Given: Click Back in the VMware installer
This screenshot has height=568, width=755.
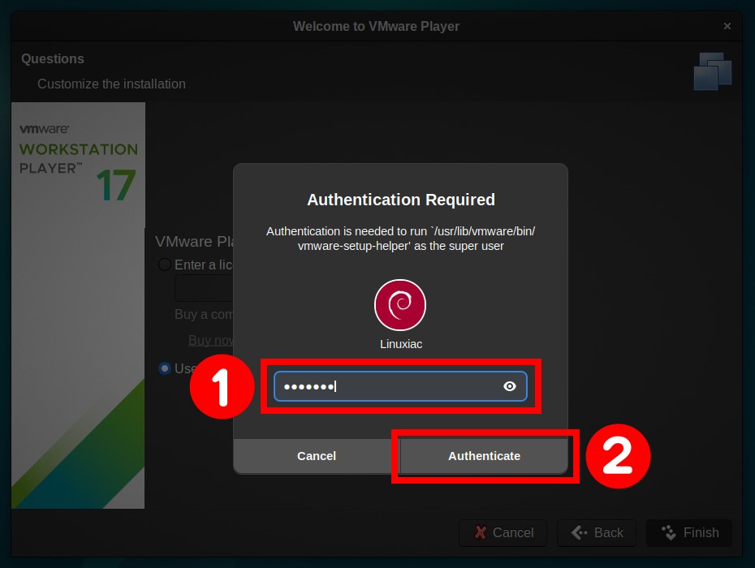Looking at the screenshot, I should 597,532.
